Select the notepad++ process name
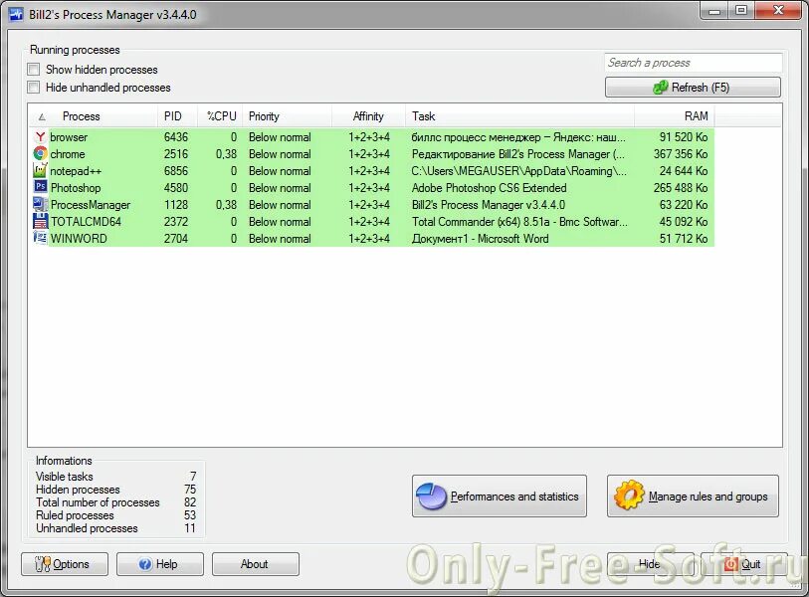The height and width of the screenshot is (597, 809). pos(76,171)
